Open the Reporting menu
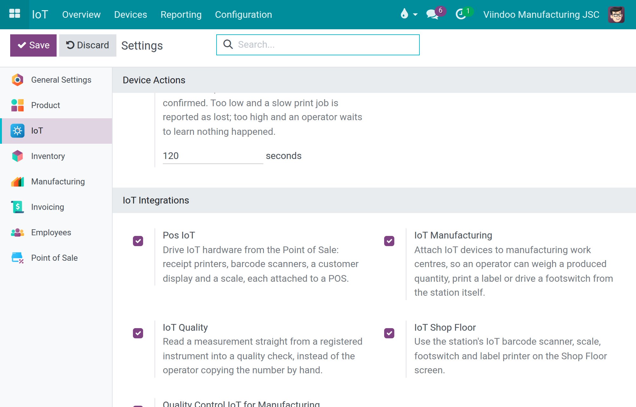636x407 pixels. [181, 15]
